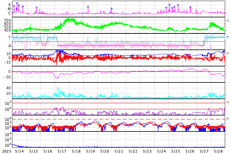The image size is (231, 154).
Task: Select the 5/25 date label
Action: [176, 151]
